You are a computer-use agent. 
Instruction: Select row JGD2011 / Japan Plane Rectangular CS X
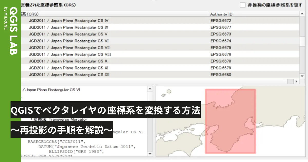[160, 61]
